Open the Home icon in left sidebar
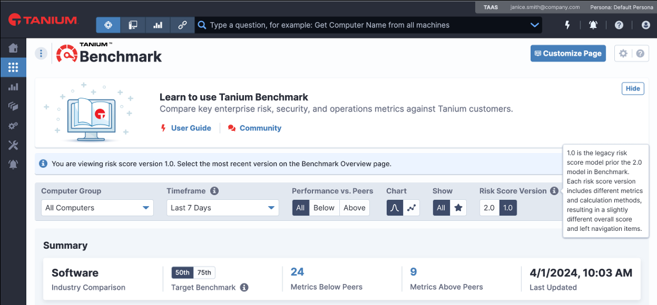Viewport: 657px width, 305px height. (x=13, y=48)
